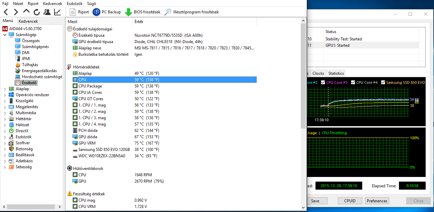Open the Kedvencek menu in menu bar

click(53, 3)
